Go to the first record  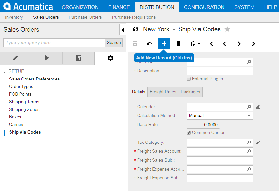point(211,44)
